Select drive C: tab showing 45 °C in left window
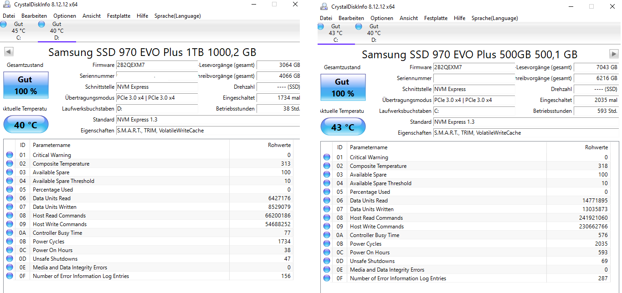Screen dimensions: 622x293 click(x=19, y=31)
